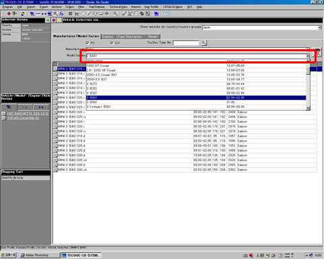
Task: Switch to the Model tab
Action: coord(153,36)
